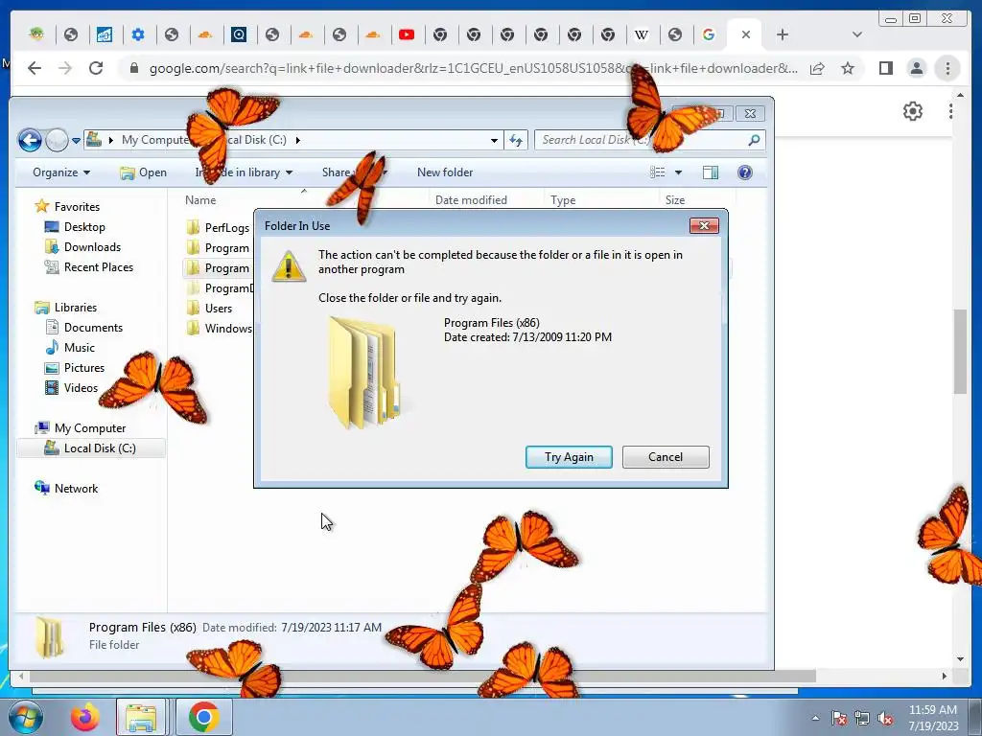Bookmark page with the star icon

point(848,68)
